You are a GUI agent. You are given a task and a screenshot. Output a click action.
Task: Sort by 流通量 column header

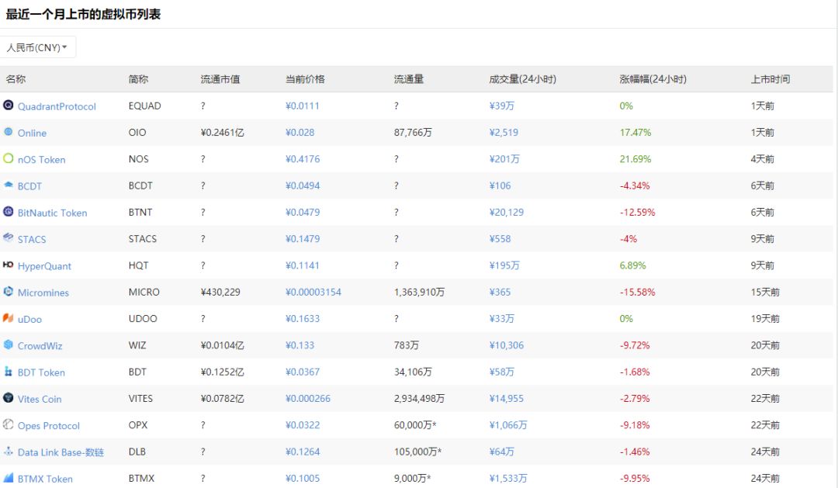(x=409, y=79)
